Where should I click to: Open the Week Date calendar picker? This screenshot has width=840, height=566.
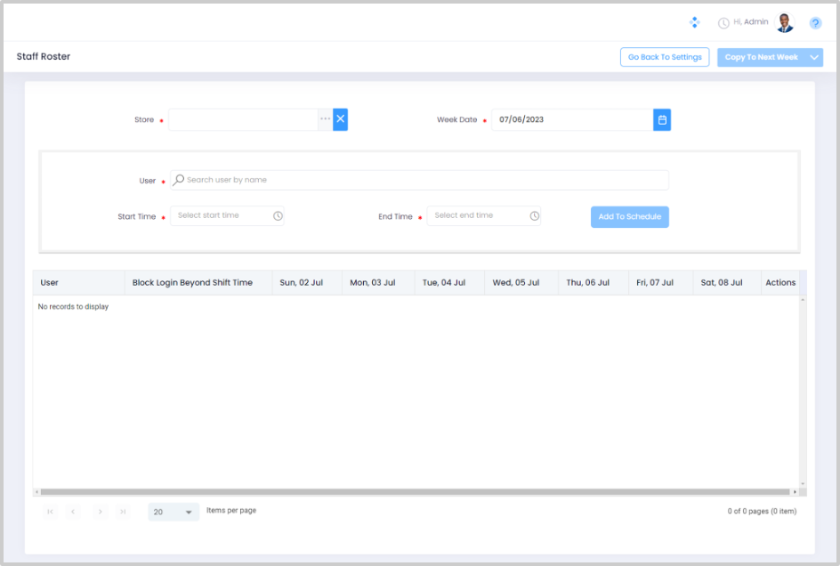(661, 119)
